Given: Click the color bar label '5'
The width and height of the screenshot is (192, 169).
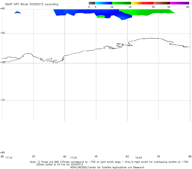Looking at the screenshot, I should pos(95,7).
